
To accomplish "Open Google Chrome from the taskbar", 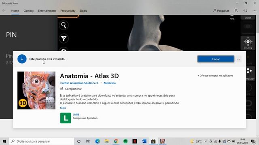I will point(116,141).
